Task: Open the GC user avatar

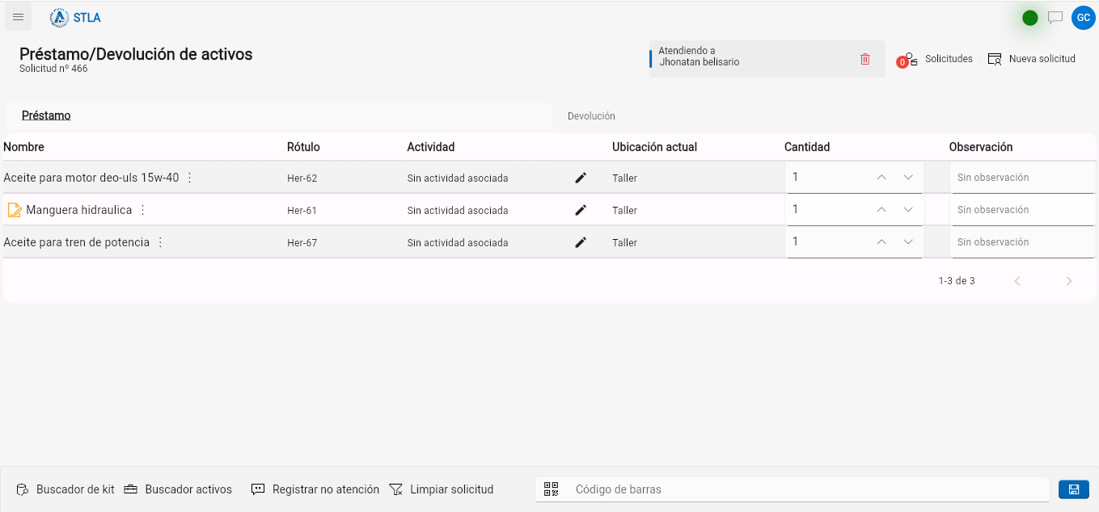Action: coord(1083,18)
